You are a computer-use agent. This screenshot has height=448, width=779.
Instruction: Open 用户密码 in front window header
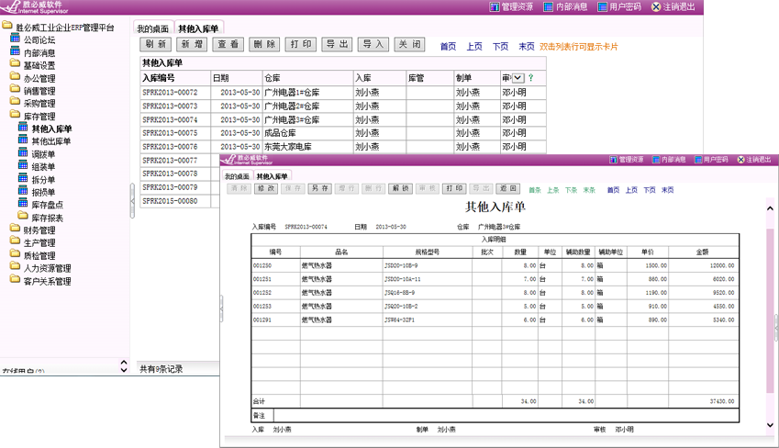point(711,160)
